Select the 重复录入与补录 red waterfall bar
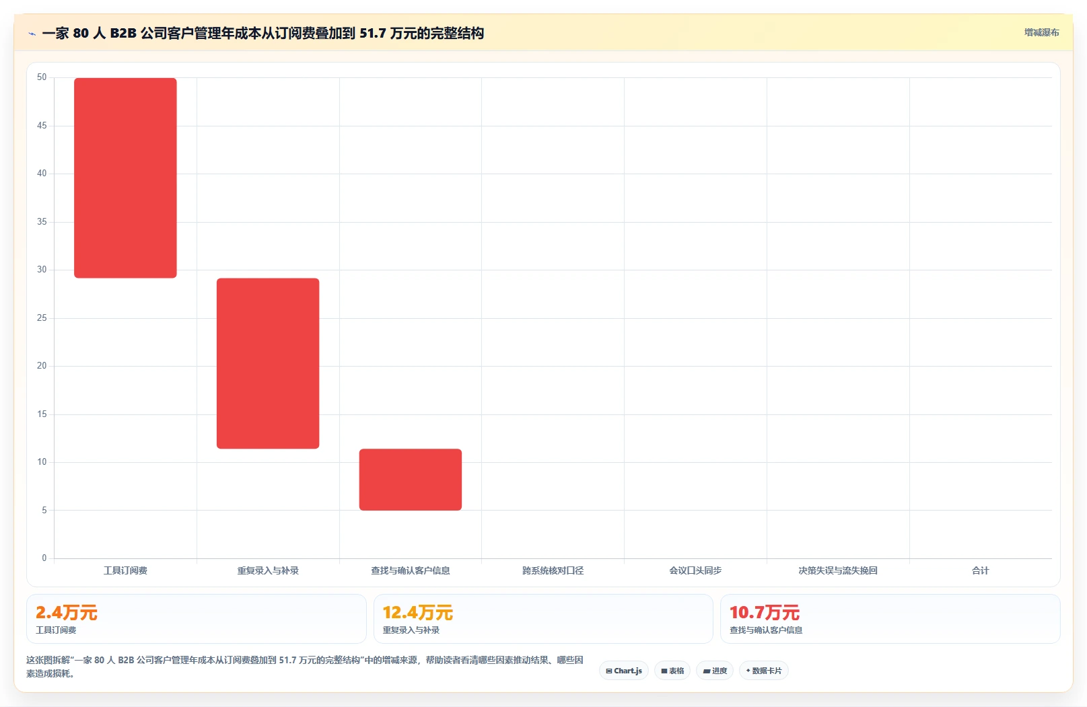The image size is (1087, 707). pyautogui.click(x=268, y=363)
